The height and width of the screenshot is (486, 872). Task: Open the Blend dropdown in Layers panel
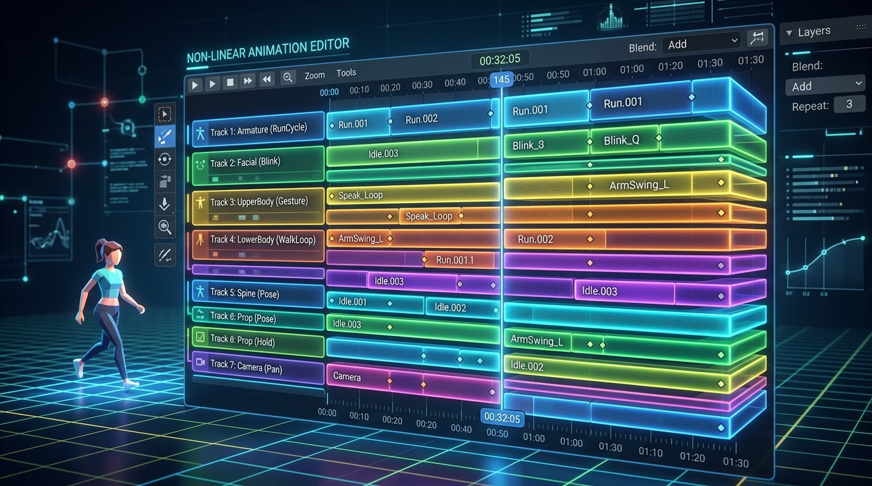click(x=825, y=85)
